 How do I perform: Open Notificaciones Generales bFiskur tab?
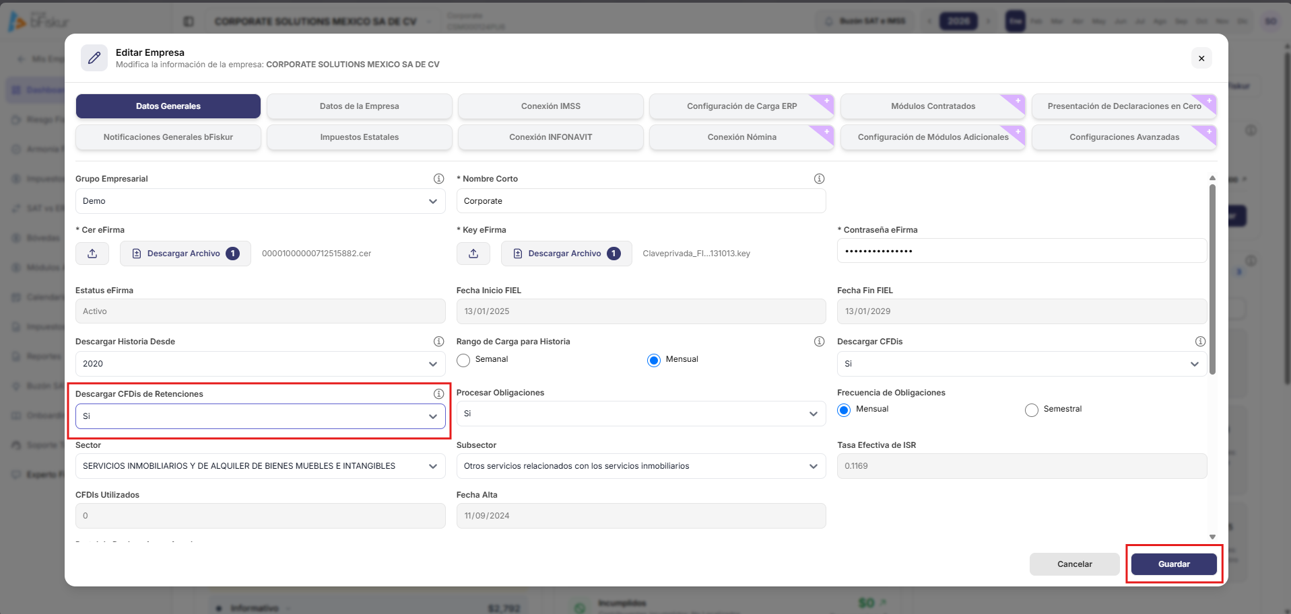pos(168,137)
